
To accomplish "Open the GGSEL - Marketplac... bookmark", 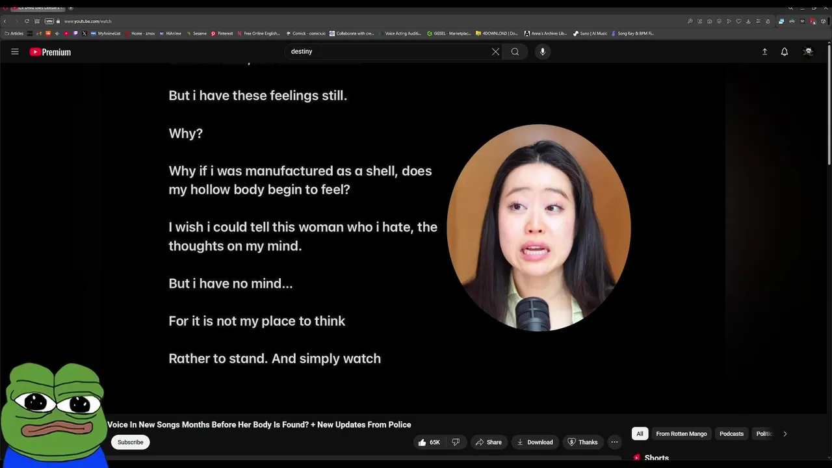I will (448, 33).
